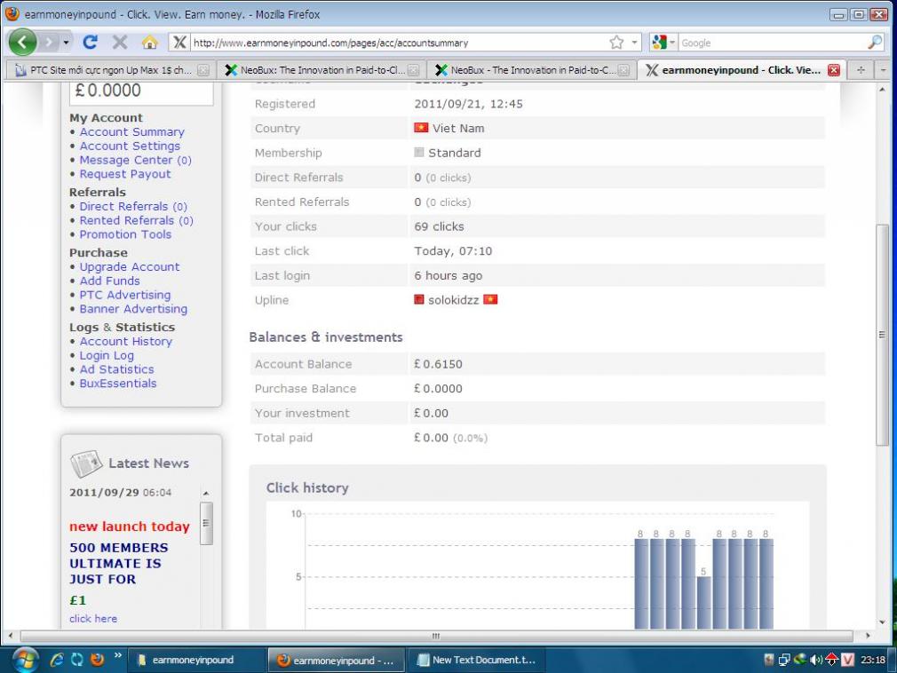
Task: Click the news box scroll up arrow
Action: coord(206,493)
